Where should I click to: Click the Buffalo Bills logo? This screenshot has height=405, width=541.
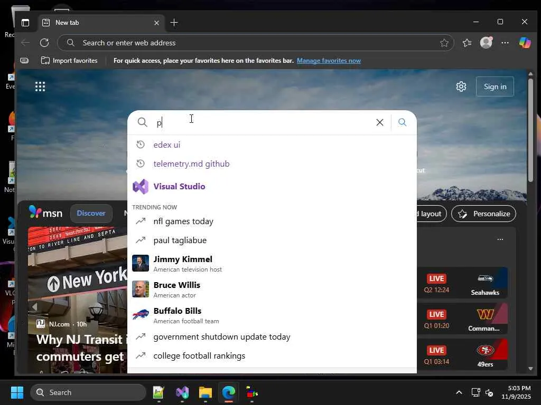[x=141, y=314]
